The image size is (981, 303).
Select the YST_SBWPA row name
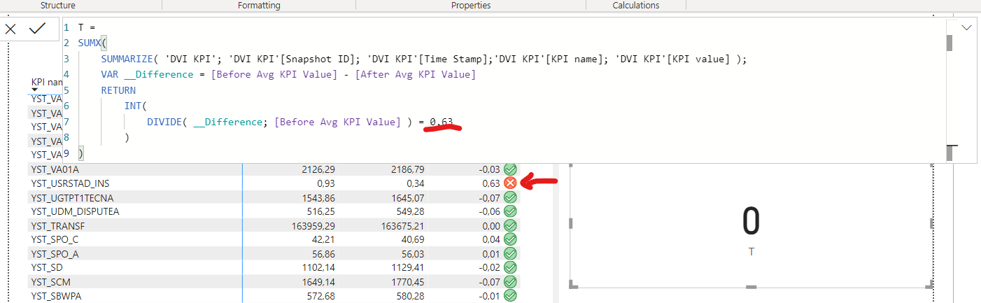click(x=56, y=296)
